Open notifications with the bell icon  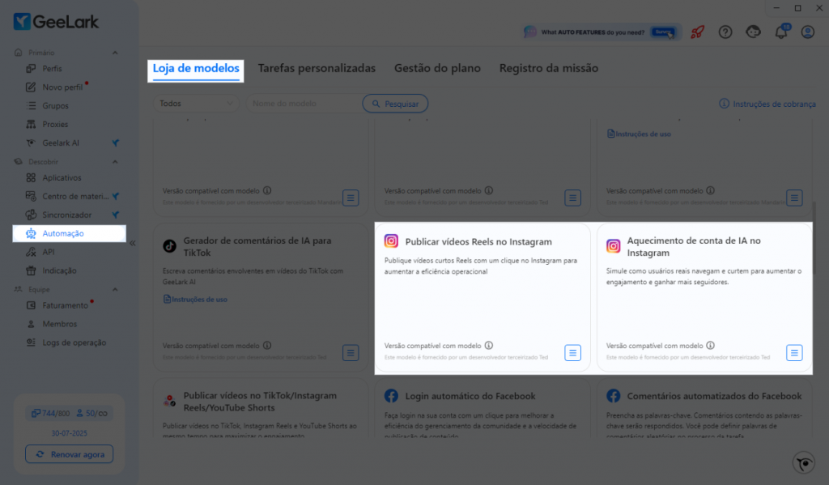(781, 32)
